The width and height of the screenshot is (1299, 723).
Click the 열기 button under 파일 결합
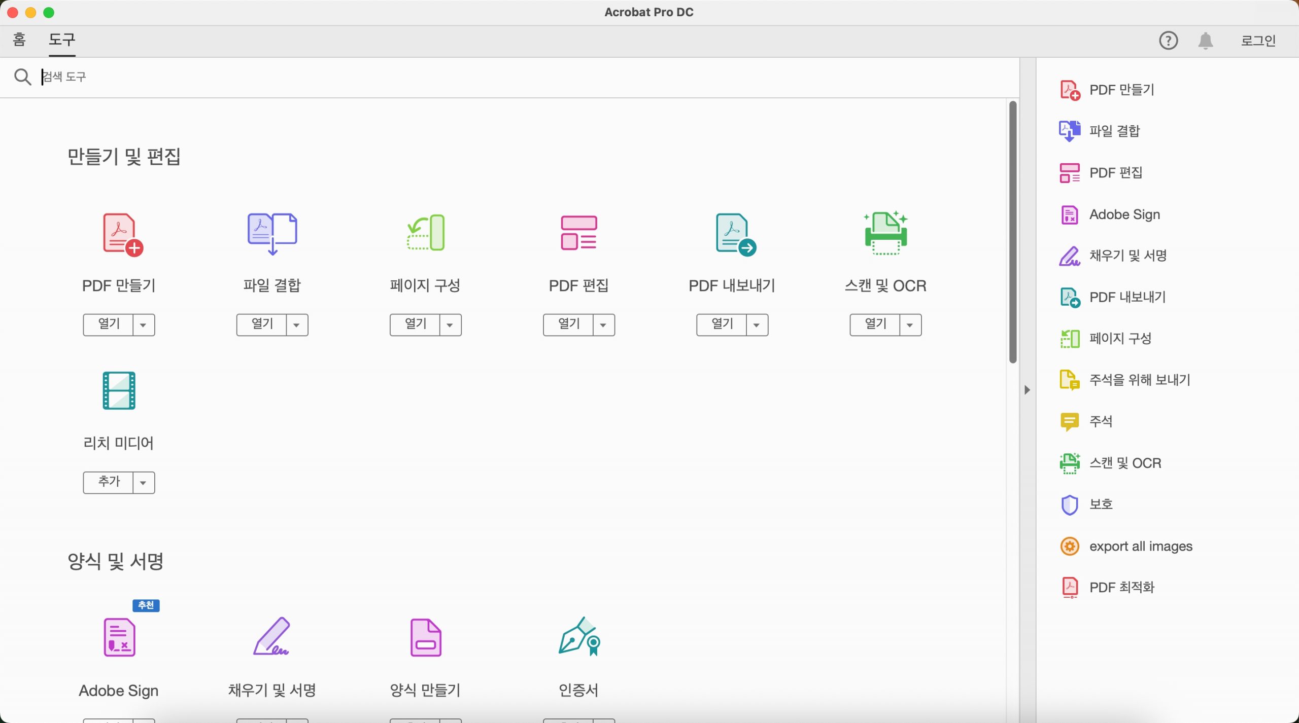262,325
